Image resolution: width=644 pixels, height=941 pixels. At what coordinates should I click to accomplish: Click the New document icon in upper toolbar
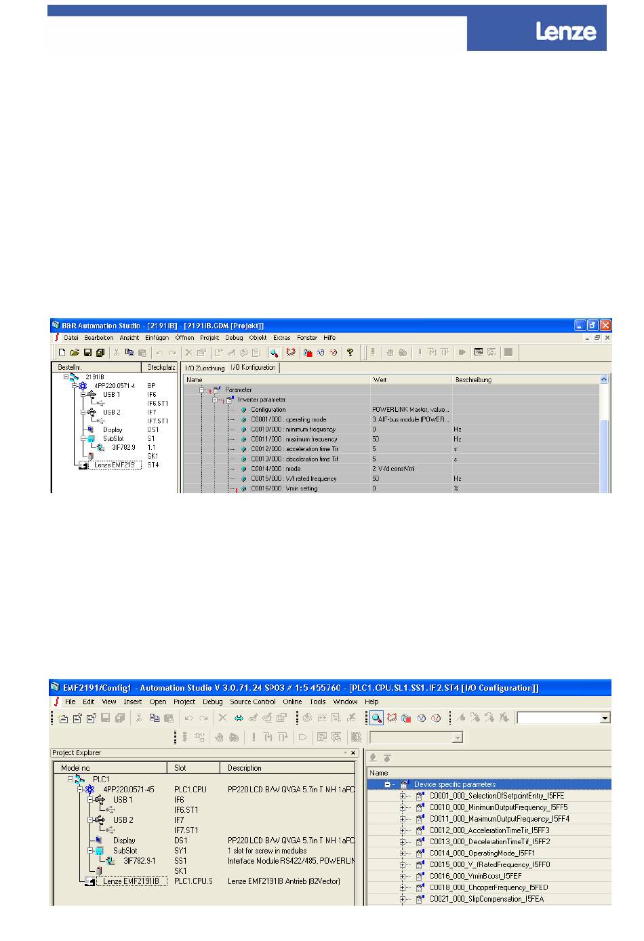click(62, 353)
